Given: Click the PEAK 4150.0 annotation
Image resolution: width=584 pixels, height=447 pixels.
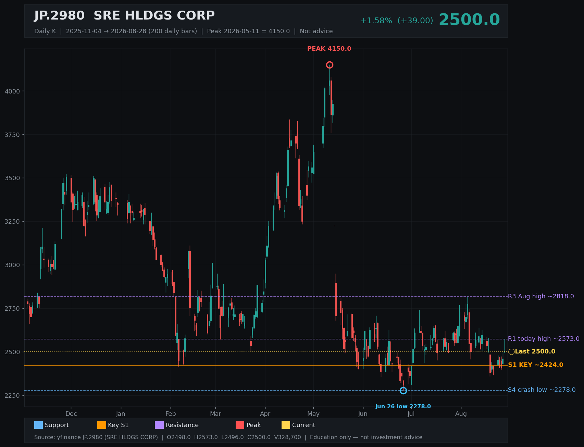Looking at the screenshot, I should coord(329,49).
